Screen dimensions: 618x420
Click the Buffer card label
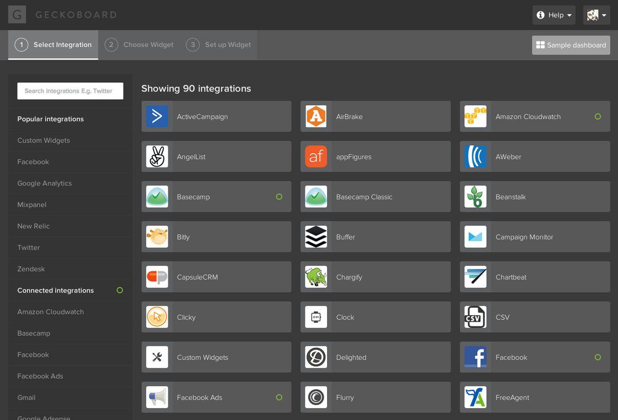346,237
